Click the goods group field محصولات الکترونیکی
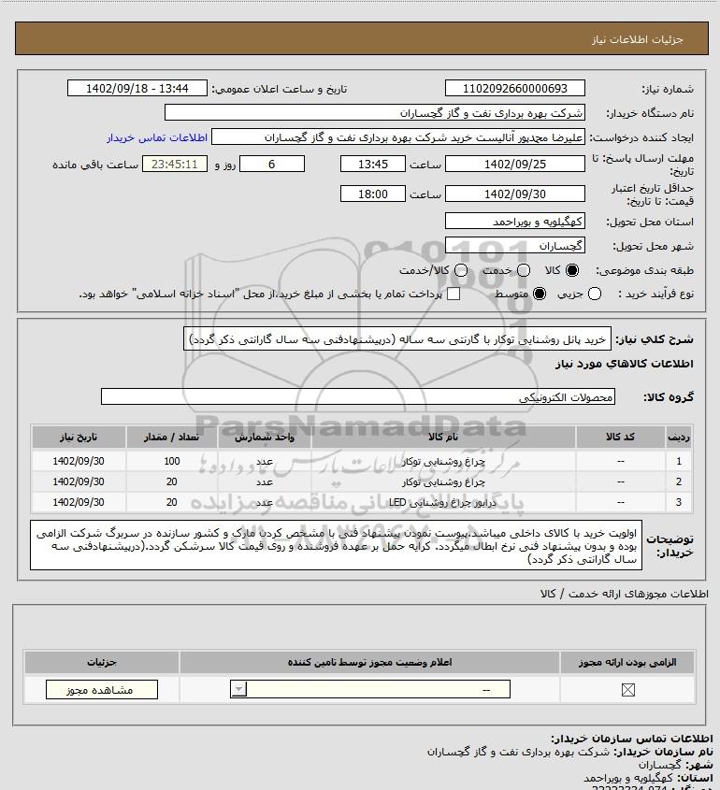The image size is (720, 790). click(358, 396)
